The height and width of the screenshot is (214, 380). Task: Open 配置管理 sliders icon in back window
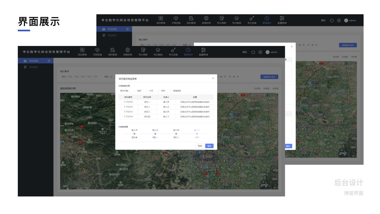(282, 18)
